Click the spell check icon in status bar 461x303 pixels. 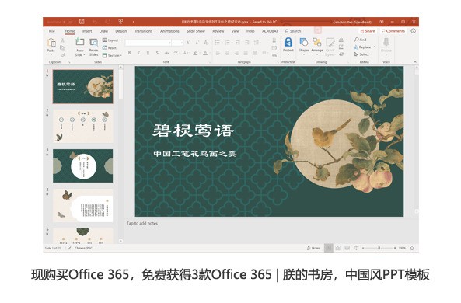(68, 248)
